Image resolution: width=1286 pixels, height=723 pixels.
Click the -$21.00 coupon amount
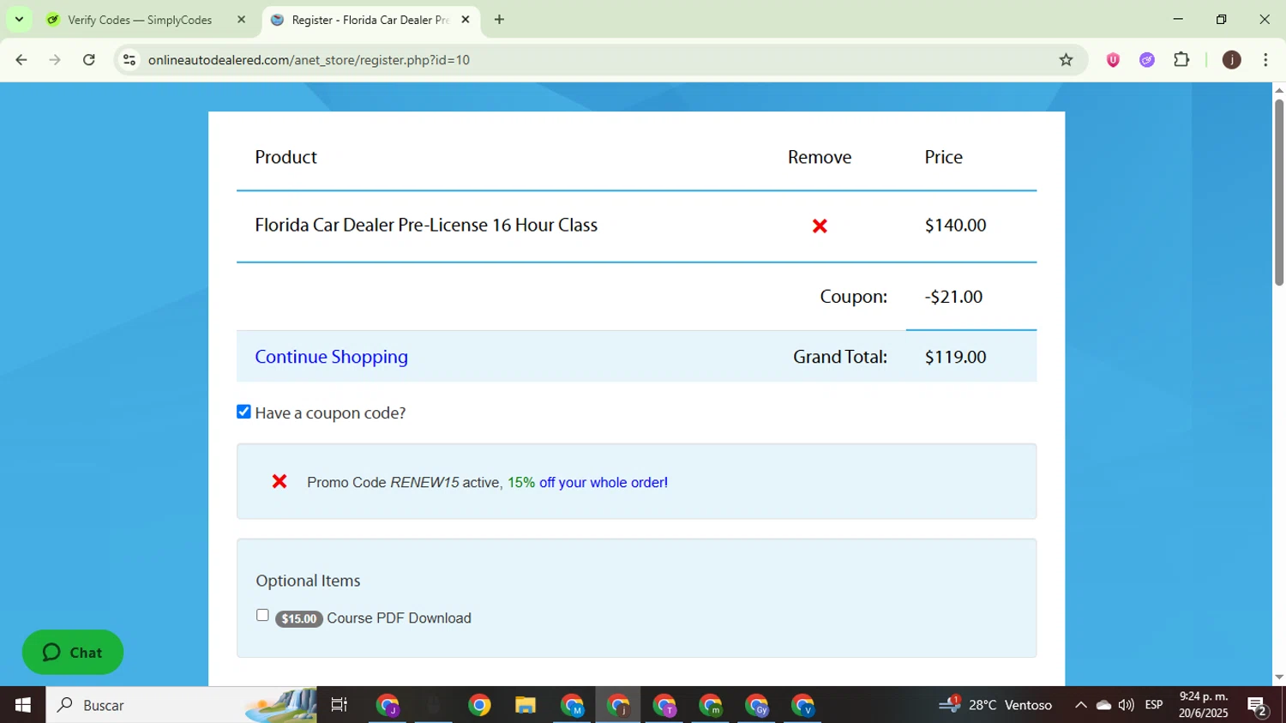pos(953,297)
